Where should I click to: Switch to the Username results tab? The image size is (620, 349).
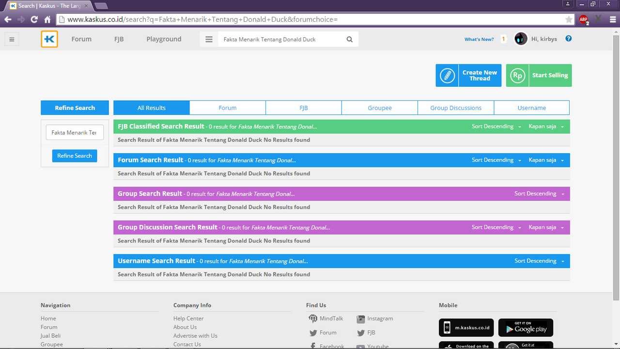pos(532,108)
